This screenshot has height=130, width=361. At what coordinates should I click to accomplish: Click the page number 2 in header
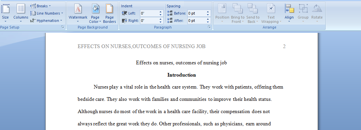pyautogui.click(x=284, y=46)
